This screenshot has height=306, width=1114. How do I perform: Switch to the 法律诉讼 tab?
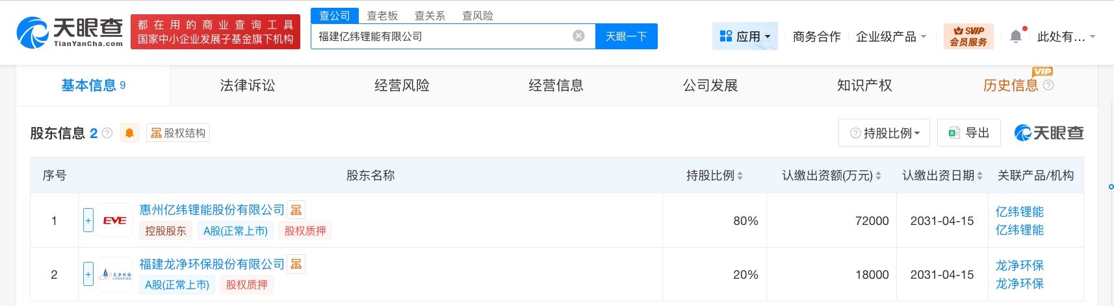click(x=247, y=86)
